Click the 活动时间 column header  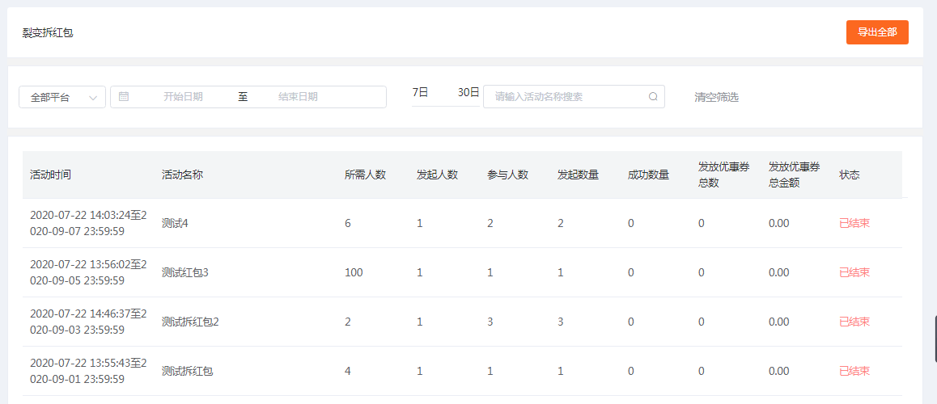pyautogui.click(x=50, y=175)
